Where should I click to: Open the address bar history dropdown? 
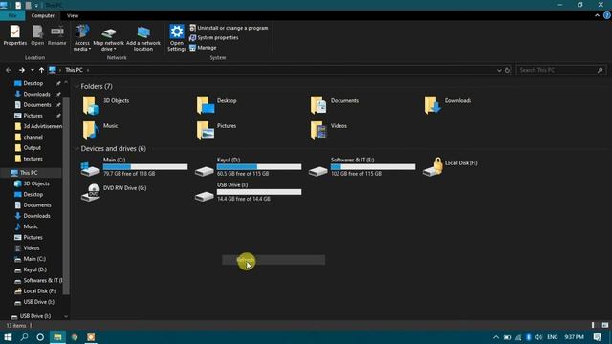click(x=499, y=70)
